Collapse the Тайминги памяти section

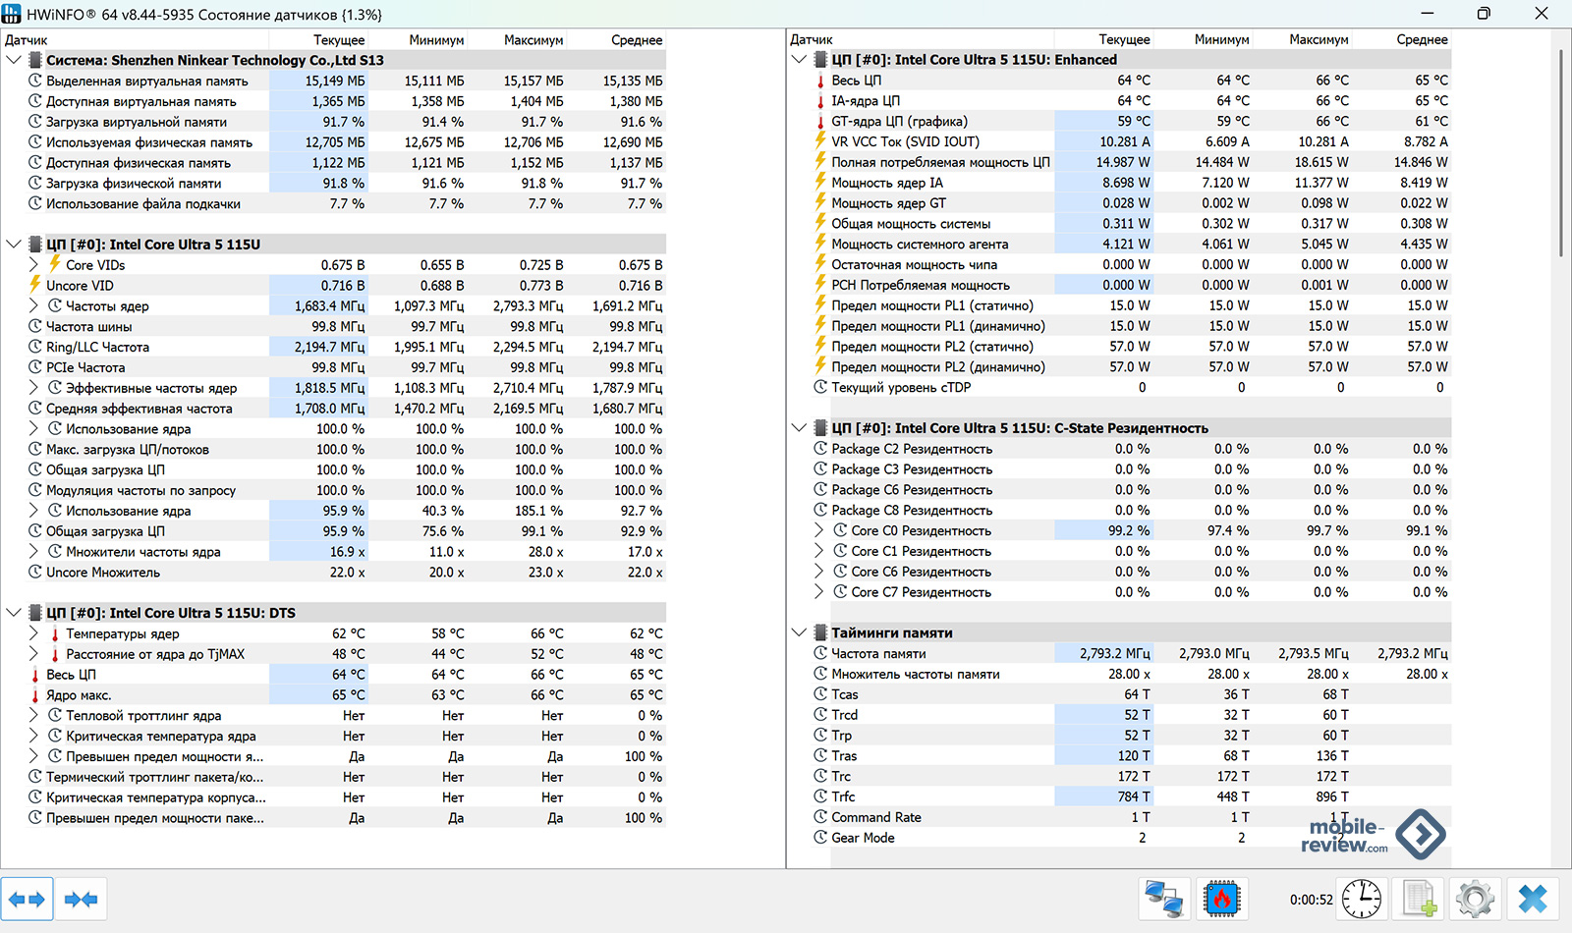tap(799, 632)
